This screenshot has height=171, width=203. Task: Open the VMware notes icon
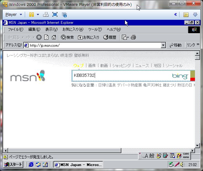[x=186, y=15]
